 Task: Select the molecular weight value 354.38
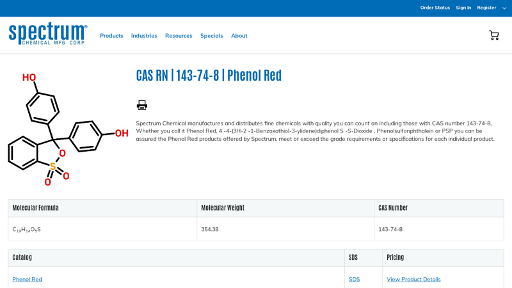click(x=210, y=229)
